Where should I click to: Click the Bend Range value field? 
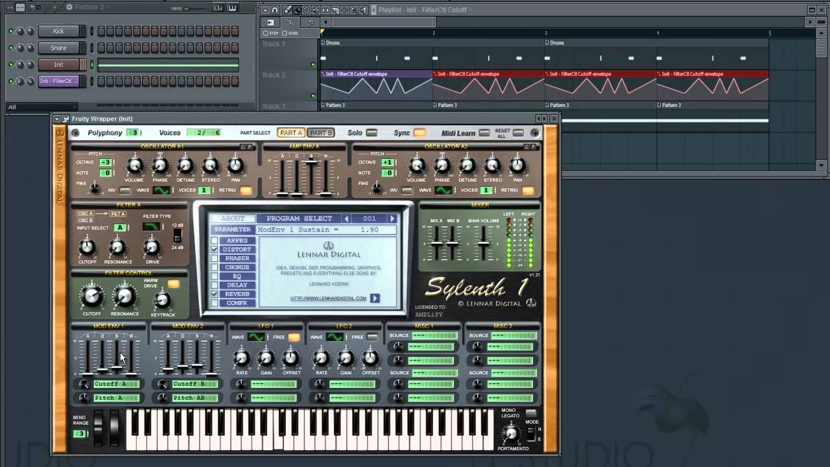[80, 434]
